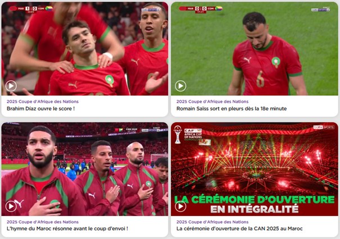Click the number 6 jersey in Saïss thumbnail

pos(260,79)
